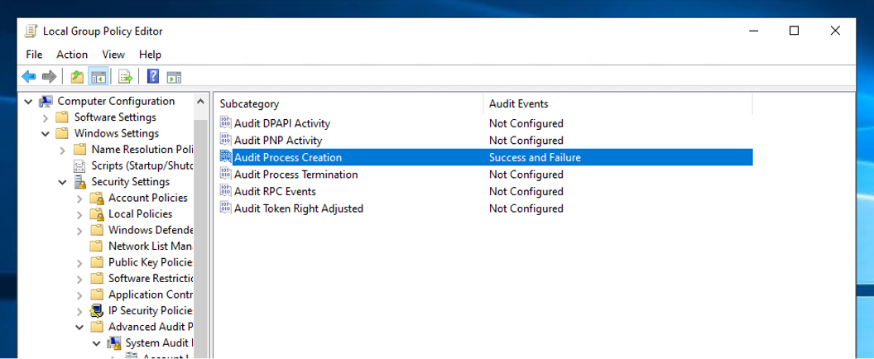Click the Audit Token Right Adjusted icon

[225, 208]
